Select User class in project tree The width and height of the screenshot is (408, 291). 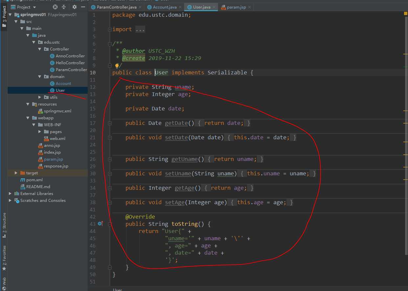[x=60, y=90]
